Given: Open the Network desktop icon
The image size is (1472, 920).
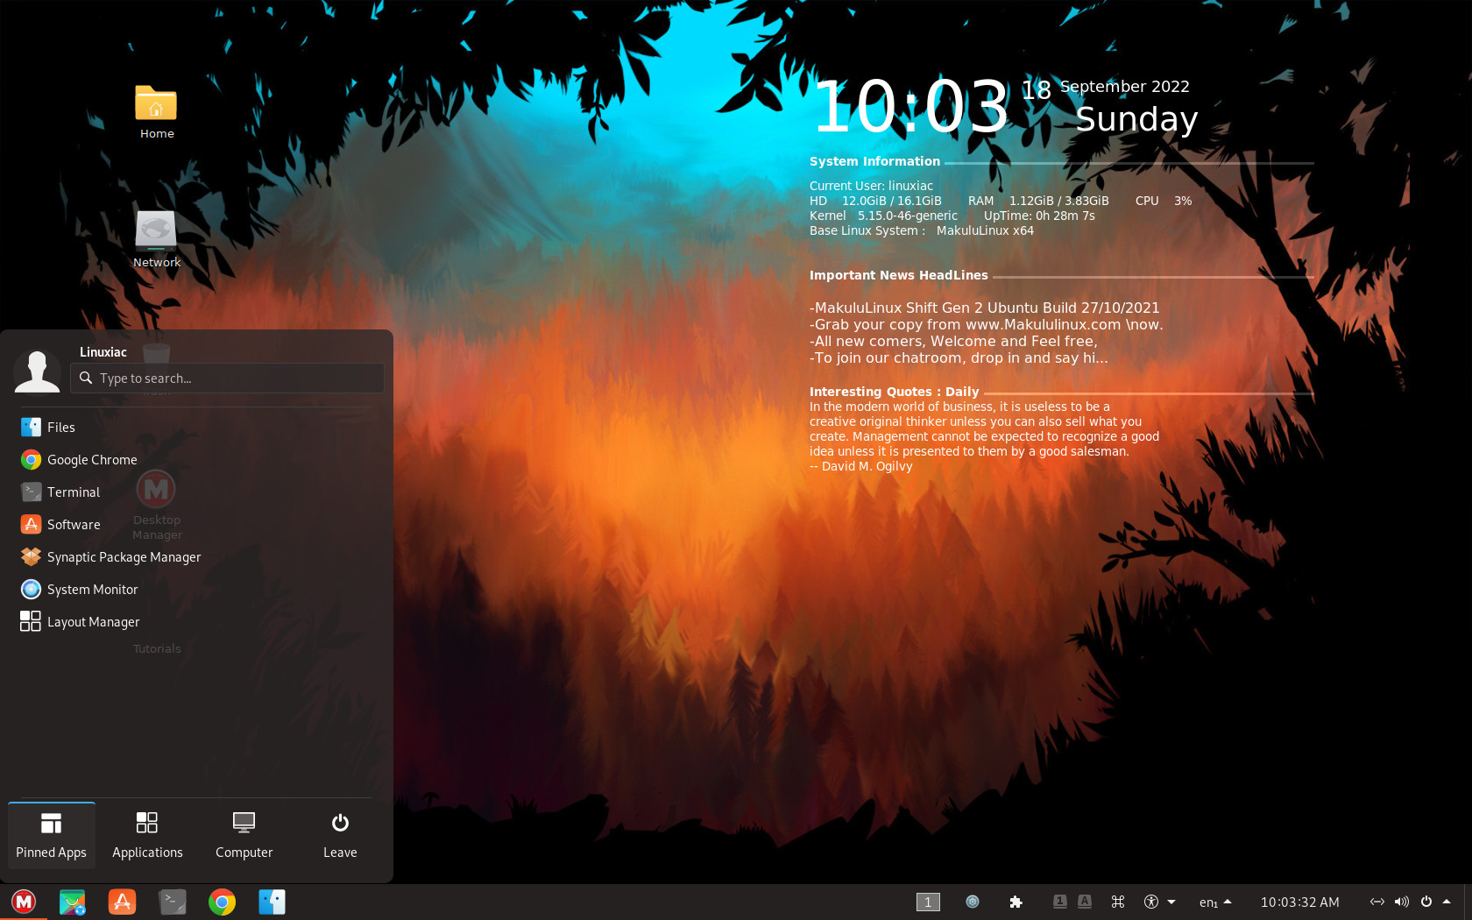Looking at the screenshot, I should [x=156, y=239].
